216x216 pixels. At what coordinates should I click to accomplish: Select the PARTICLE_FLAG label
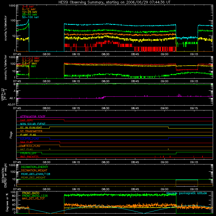click(30, 146)
